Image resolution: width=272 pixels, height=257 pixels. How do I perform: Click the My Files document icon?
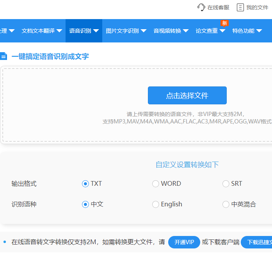240,7
